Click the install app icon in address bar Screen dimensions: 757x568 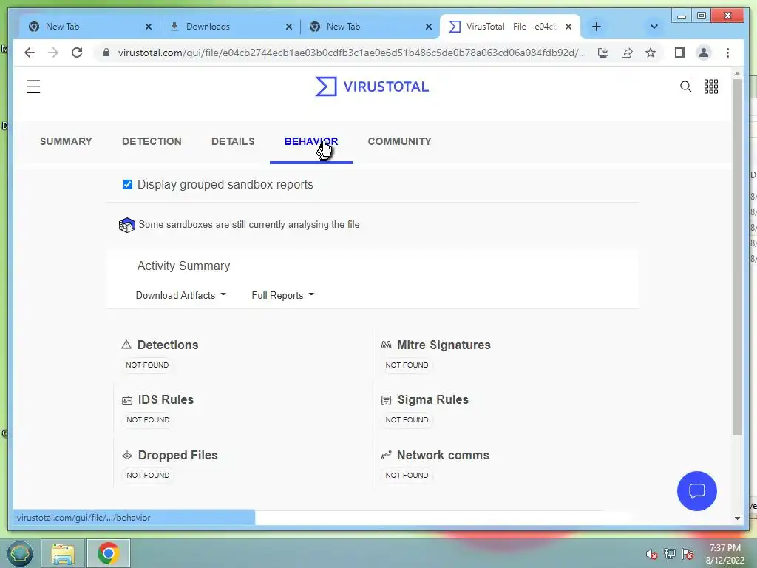click(x=603, y=53)
